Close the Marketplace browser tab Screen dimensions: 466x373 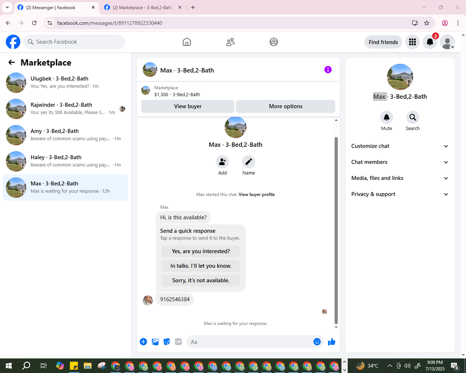tap(180, 7)
